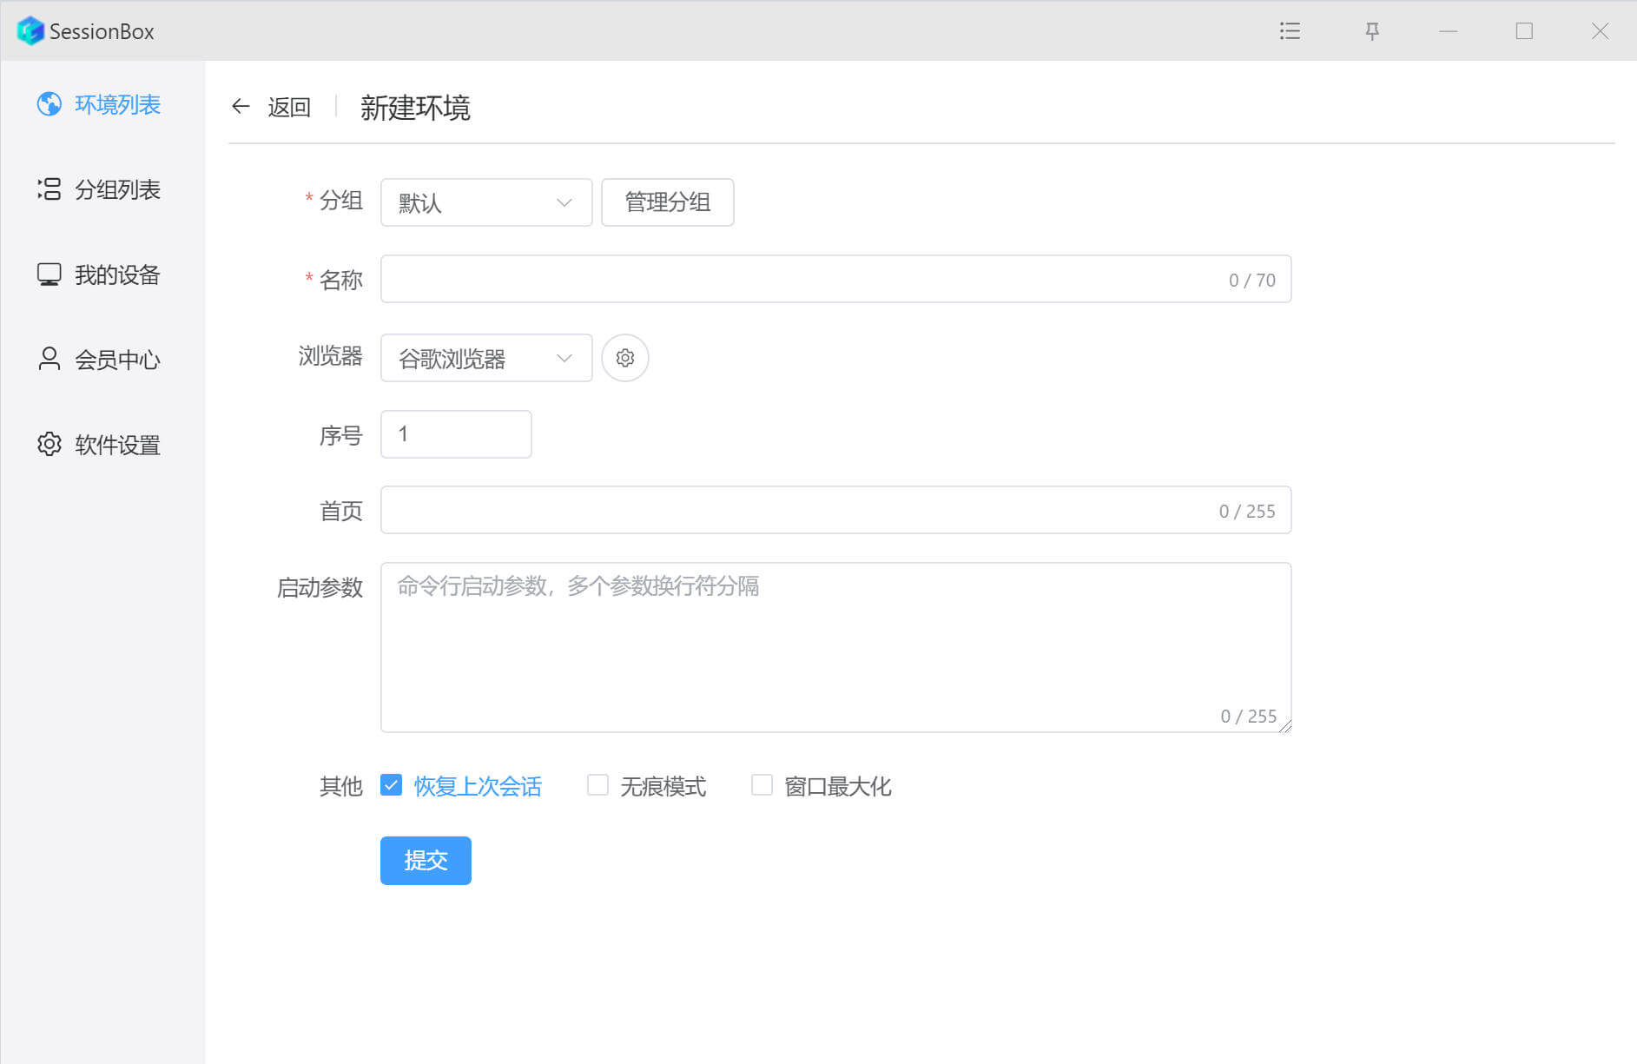Click the 分组列表 sidebar icon

pos(50,189)
